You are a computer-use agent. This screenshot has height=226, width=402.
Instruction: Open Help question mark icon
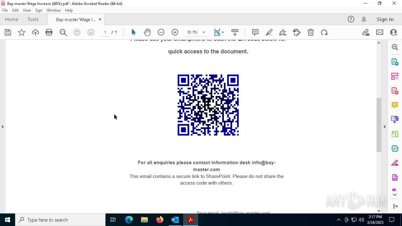click(351, 19)
